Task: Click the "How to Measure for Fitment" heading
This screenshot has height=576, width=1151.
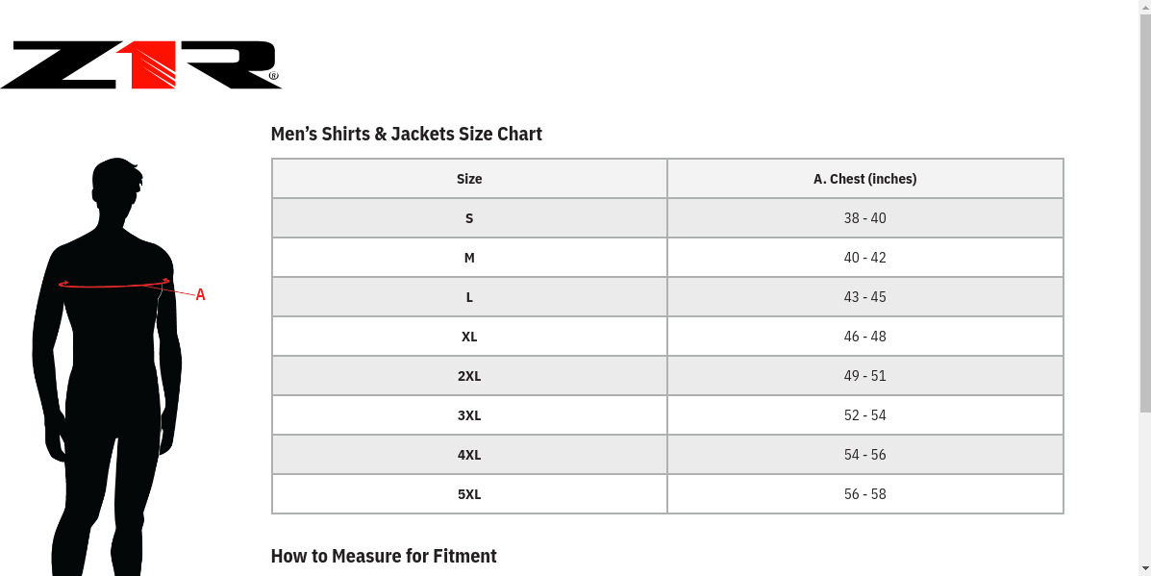Action: point(384,556)
